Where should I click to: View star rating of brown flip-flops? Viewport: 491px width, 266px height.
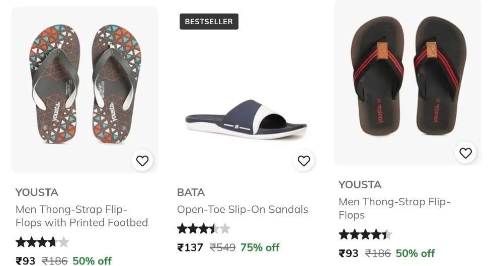pyautogui.click(x=365, y=234)
